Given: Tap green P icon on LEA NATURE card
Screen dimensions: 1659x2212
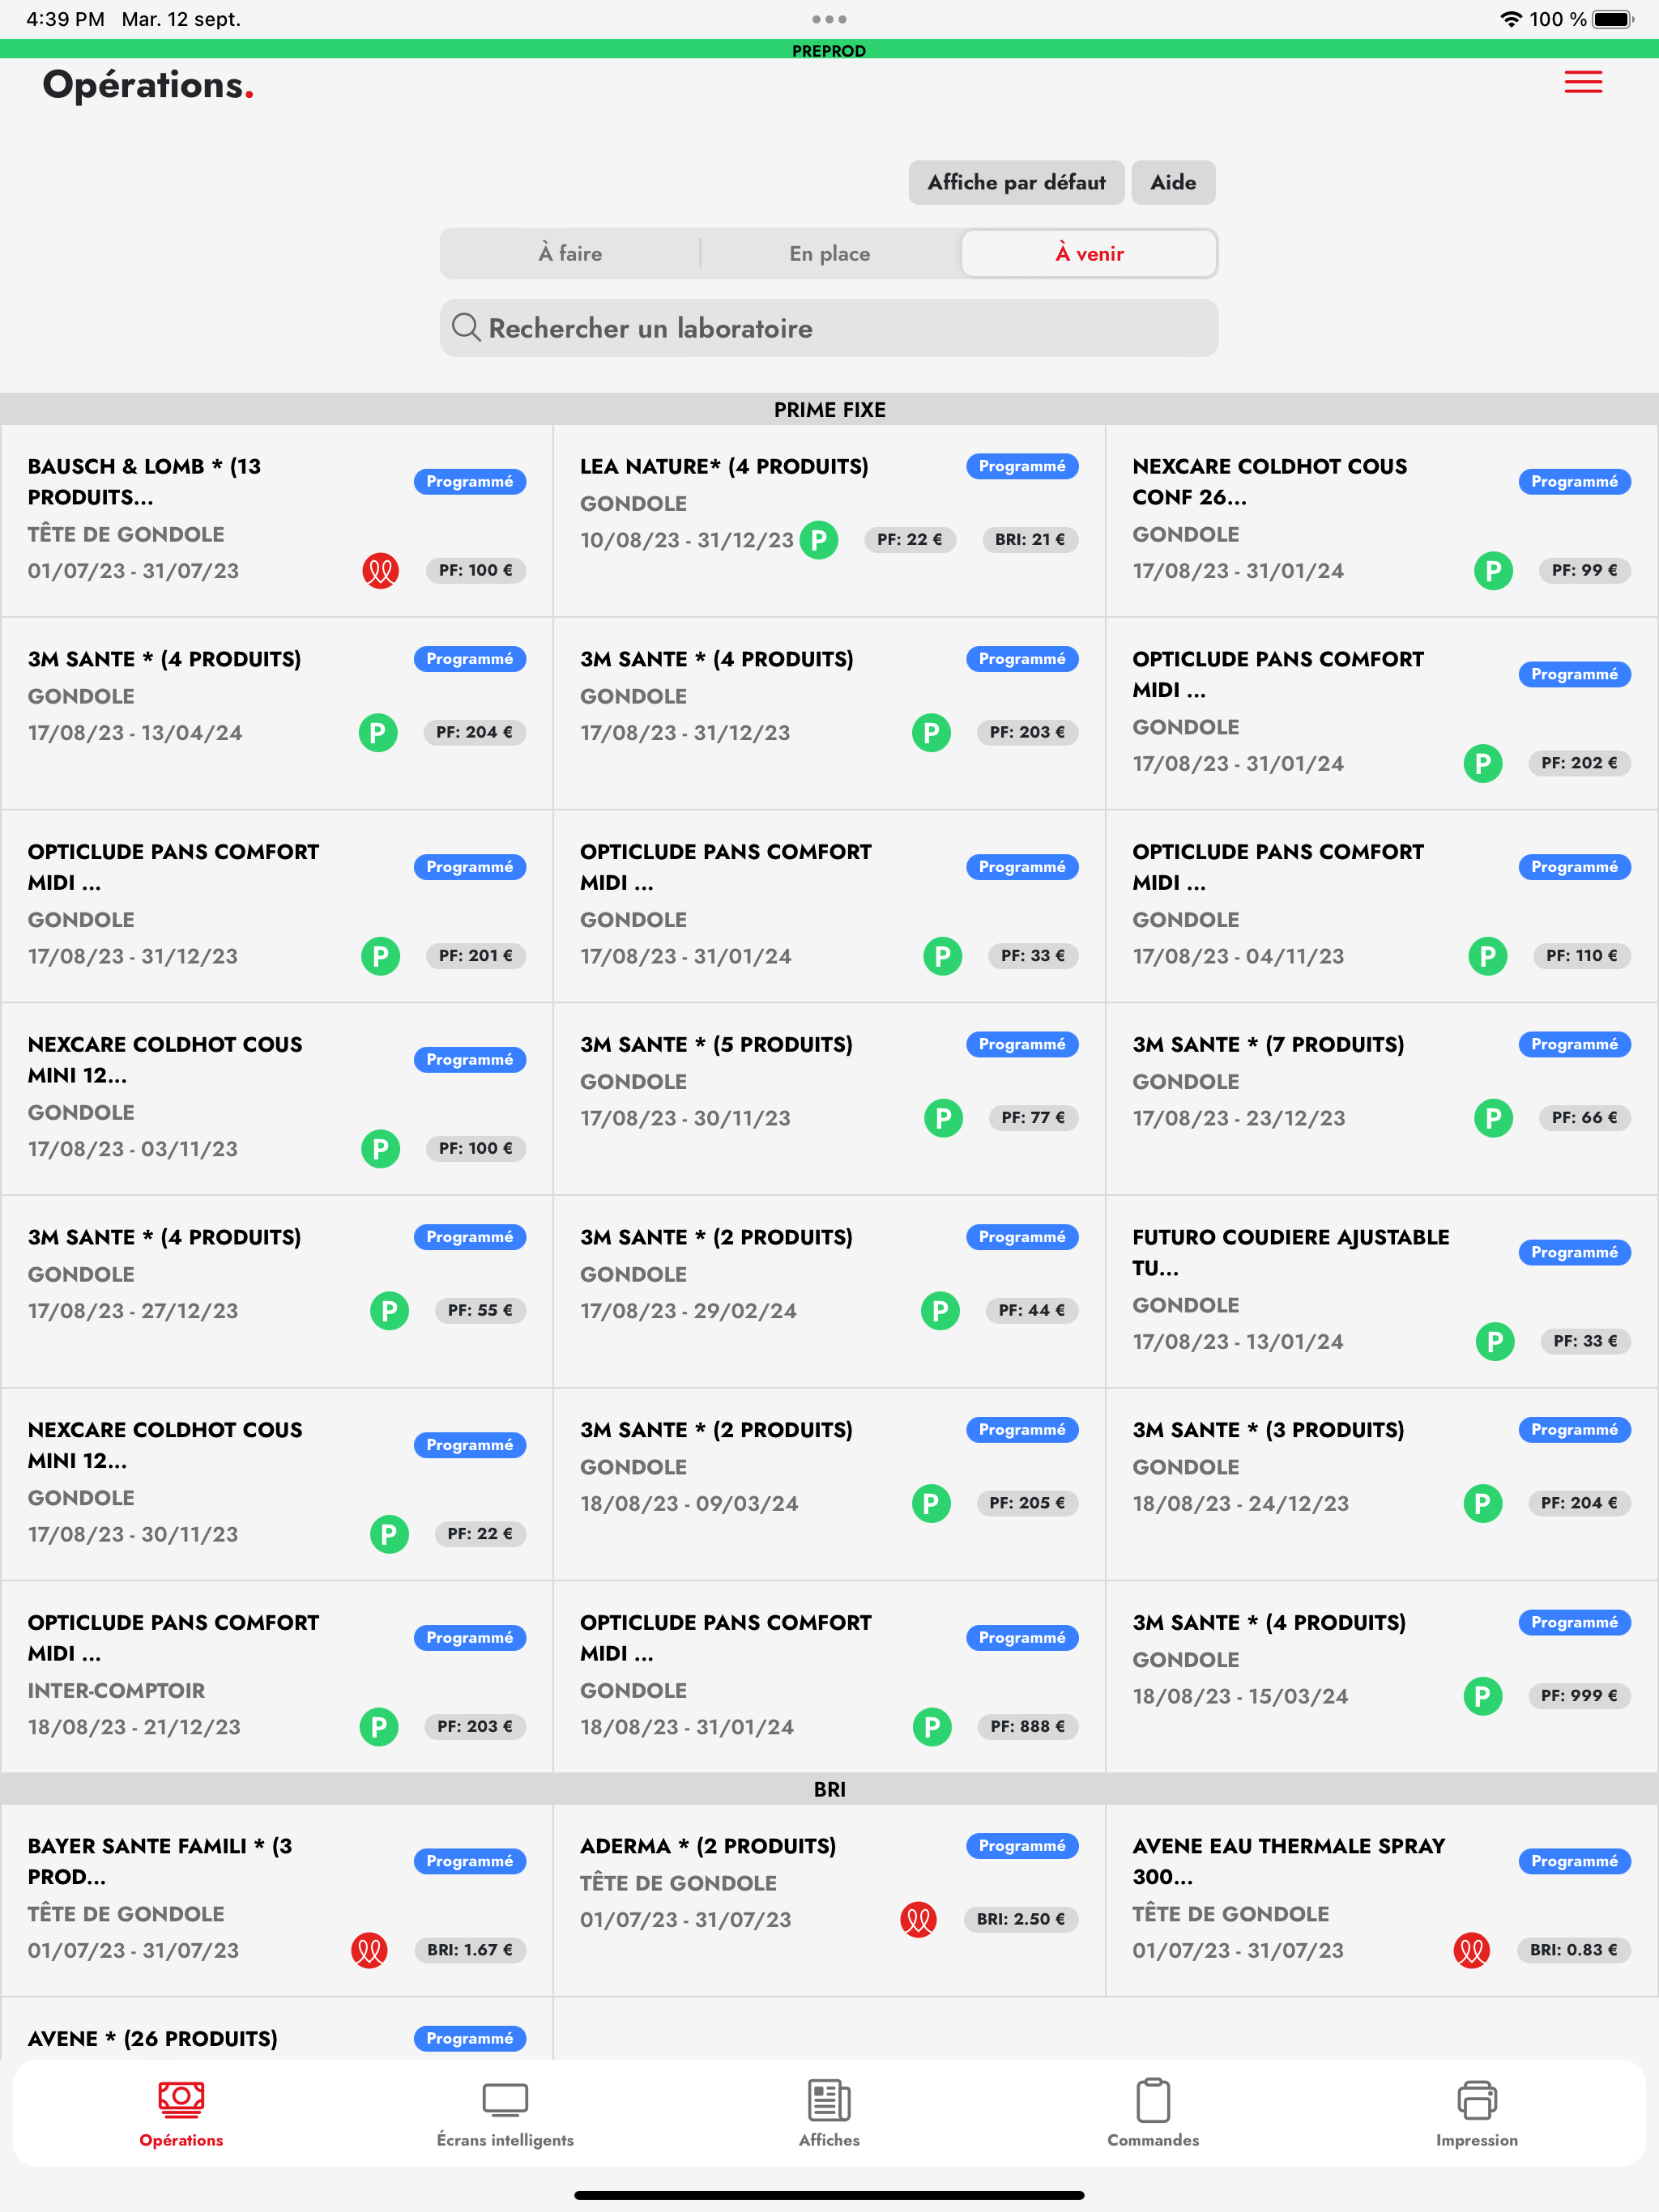Looking at the screenshot, I should pyautogui.click(x=818, y=540).
